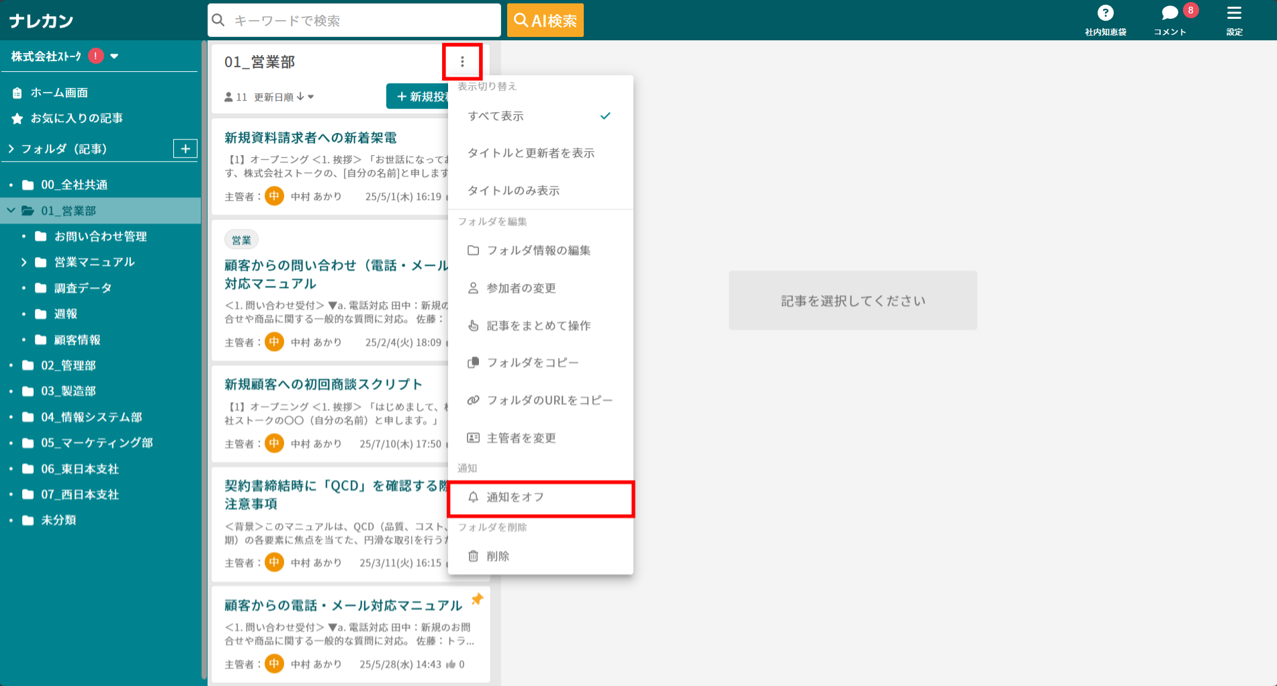Click the + button to add a folder

[x=185, y=148]
